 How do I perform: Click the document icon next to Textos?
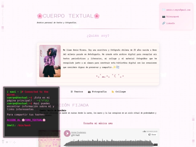pos(72,91)
